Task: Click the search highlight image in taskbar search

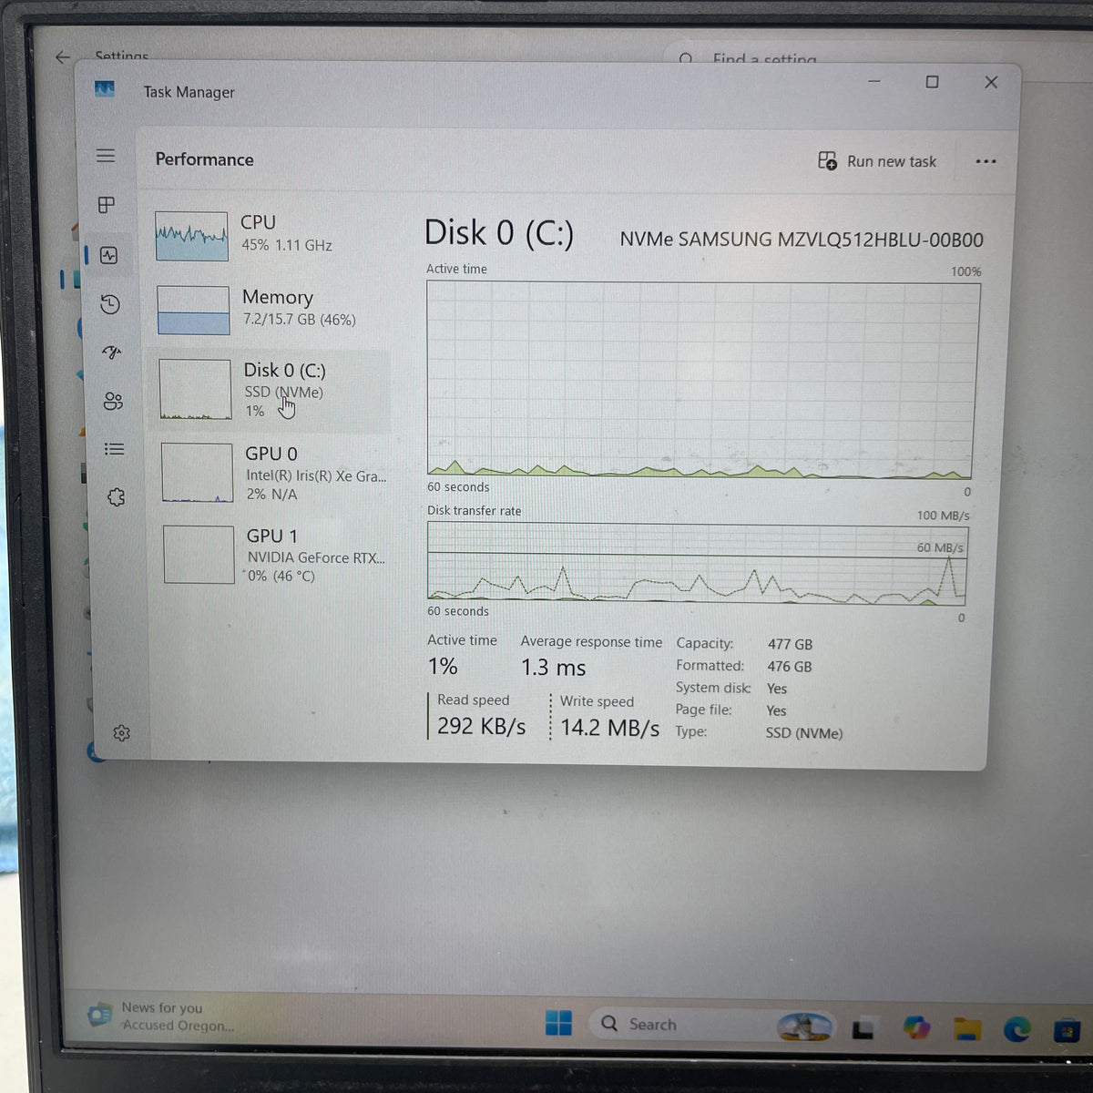Action: (804, 1027)
